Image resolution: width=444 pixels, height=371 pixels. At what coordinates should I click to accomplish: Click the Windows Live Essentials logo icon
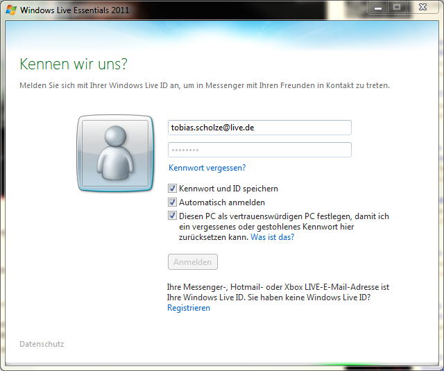click(x=11, y=10)
